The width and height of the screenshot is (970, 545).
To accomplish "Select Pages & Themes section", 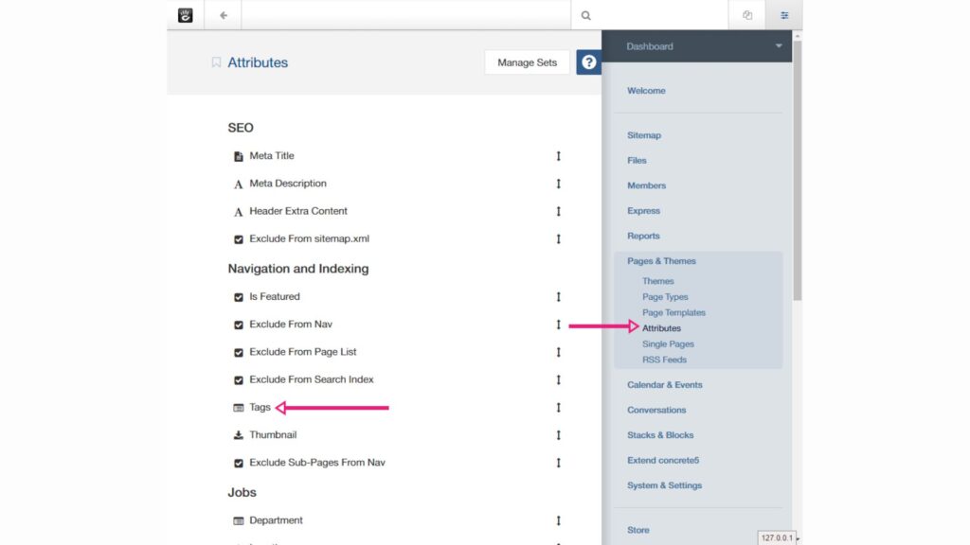I will point(661,261).
